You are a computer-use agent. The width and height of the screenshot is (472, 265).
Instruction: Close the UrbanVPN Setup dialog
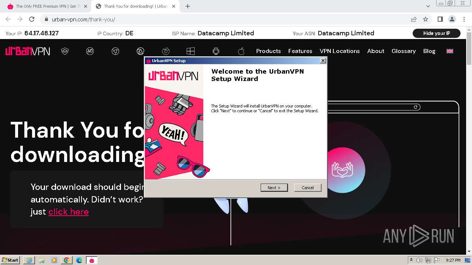(x=323, y=61)
